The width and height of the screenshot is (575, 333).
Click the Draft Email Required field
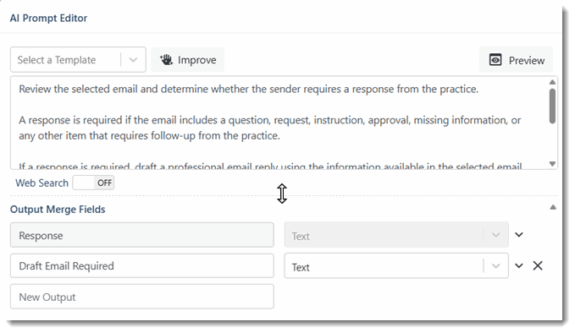tap(142, 265)
